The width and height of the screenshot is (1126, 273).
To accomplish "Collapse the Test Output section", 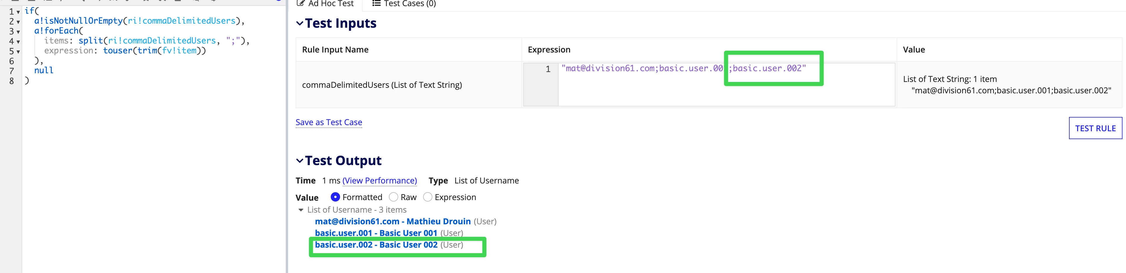I will [x=299, y=160].
